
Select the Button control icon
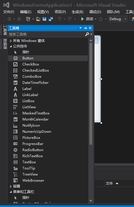tap(15, 58)
